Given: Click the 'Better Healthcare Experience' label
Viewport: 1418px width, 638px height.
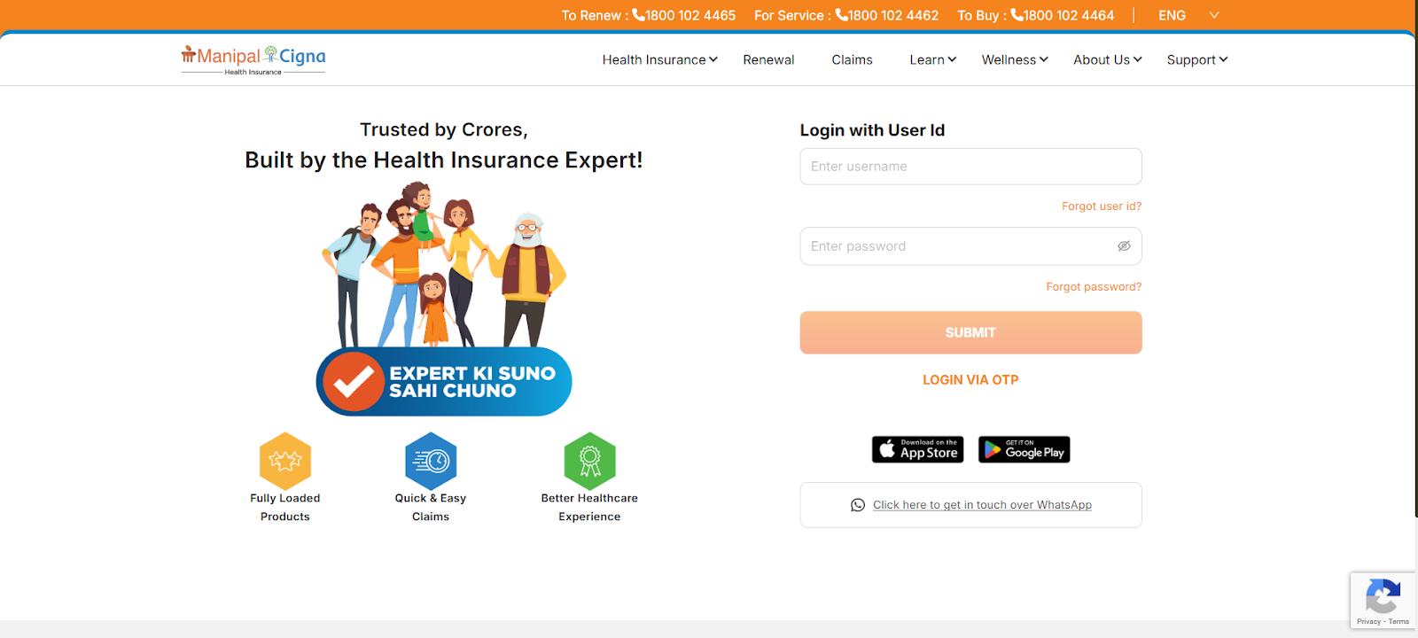Looking at the screenshot, I should [x=589, y=508].
